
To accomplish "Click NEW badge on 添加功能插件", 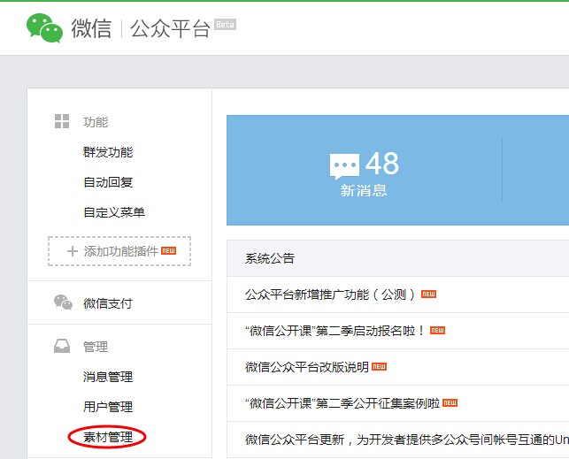I will tap(168, 250).
